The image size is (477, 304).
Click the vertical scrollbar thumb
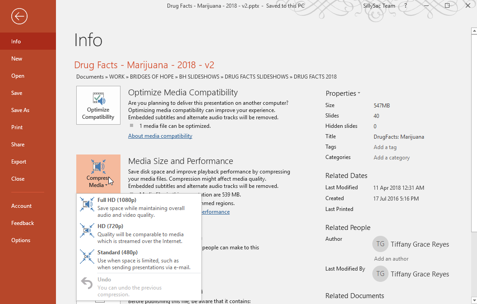pyautogui.click(x=474, y=133)
